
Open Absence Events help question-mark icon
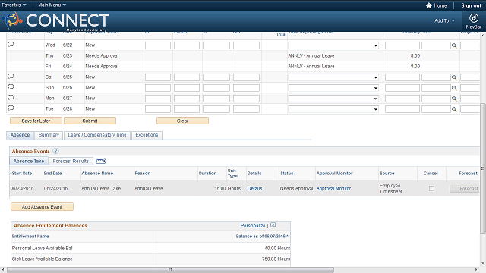click(x=55, y=151)
